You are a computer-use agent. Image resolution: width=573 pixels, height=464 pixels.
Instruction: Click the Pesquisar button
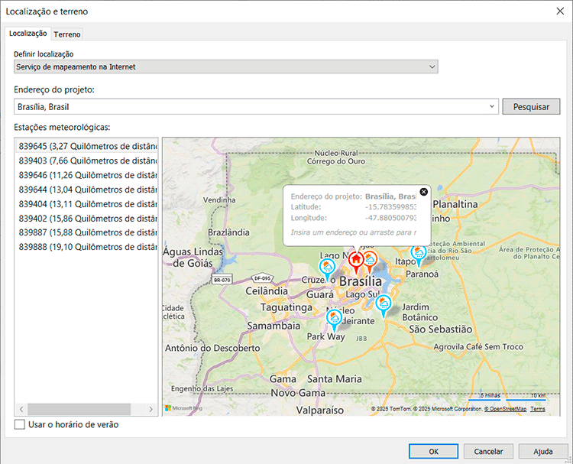pos(531,107)
